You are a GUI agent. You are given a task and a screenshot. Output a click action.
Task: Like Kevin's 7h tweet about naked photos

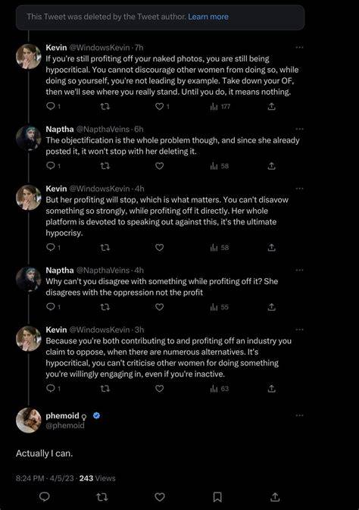159,106
